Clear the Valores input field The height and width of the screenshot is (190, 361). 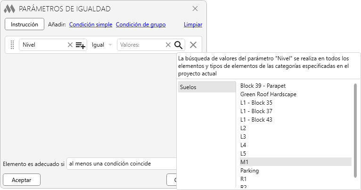[168, 45]
